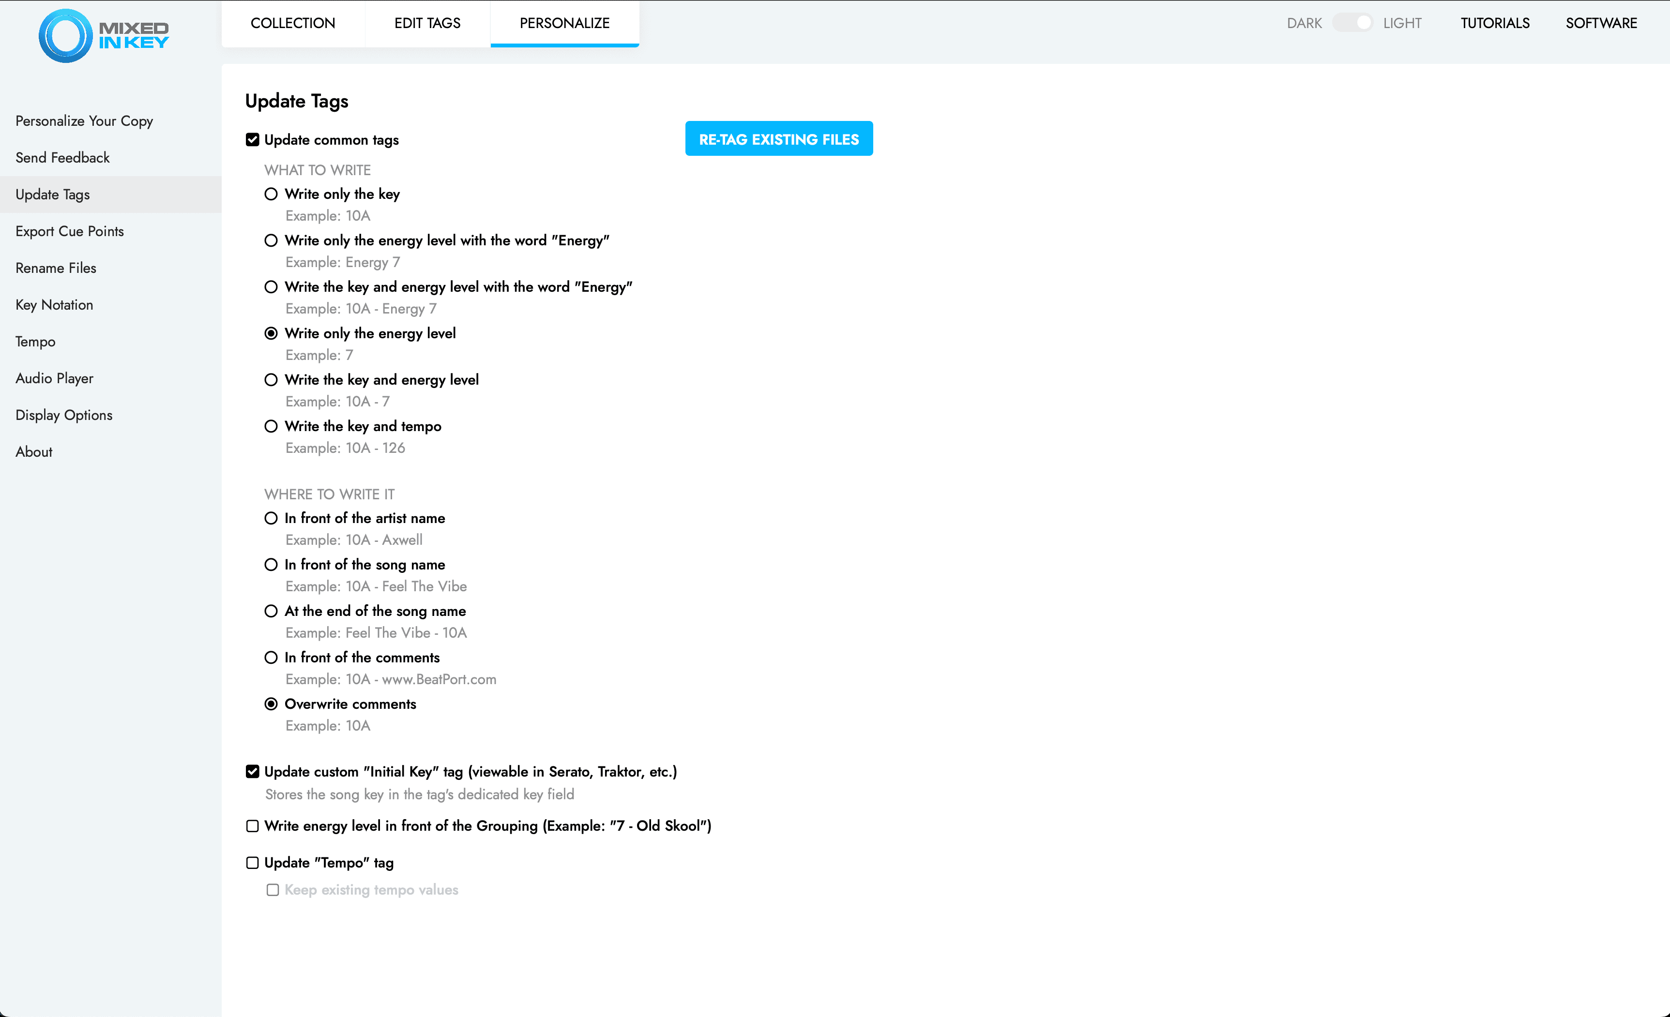1670x1017 pixels.
Task: Check the Update "Tempo" tag box
Action: pyautogui.click(x=252, y=863)
